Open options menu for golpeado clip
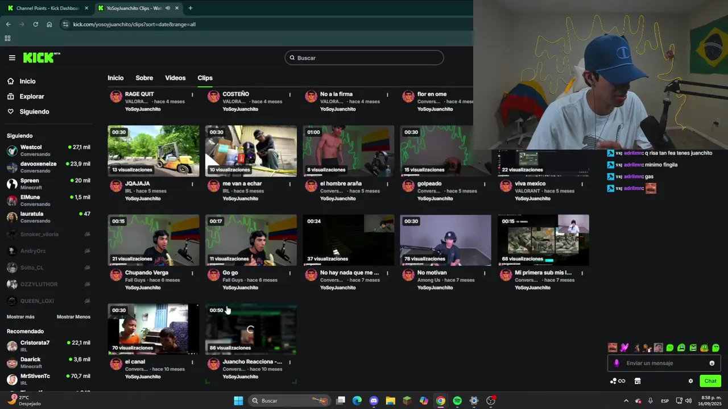 click(485, 184)
